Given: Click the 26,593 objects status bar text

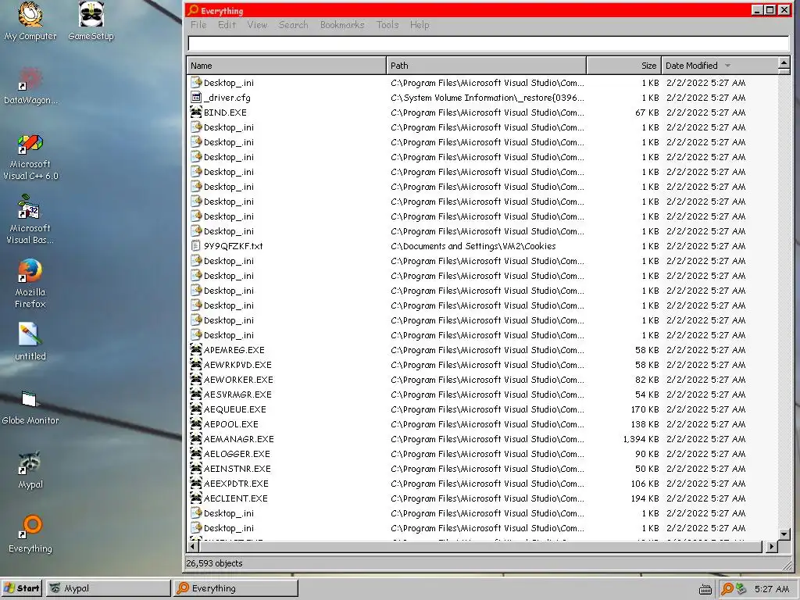Looking at the screenshot, I should pos(214,563).
